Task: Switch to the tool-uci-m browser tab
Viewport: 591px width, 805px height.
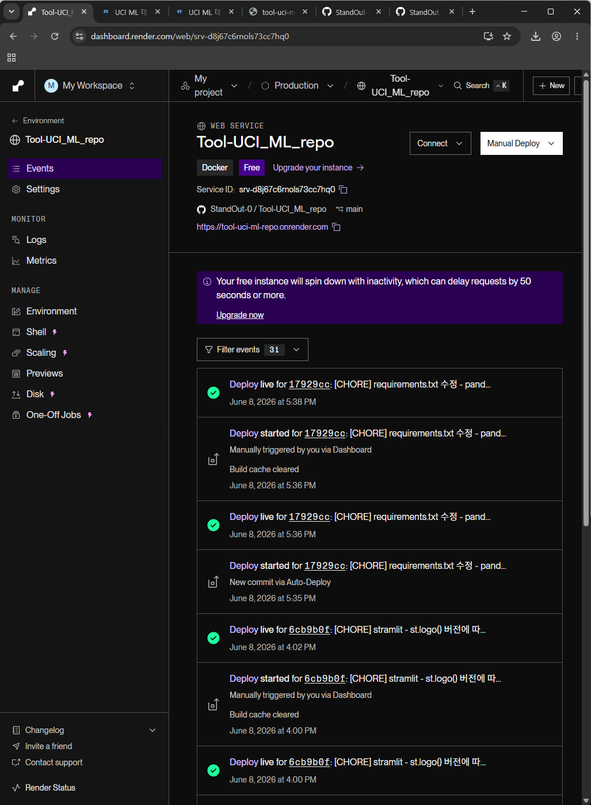Action: coord(278,12)
